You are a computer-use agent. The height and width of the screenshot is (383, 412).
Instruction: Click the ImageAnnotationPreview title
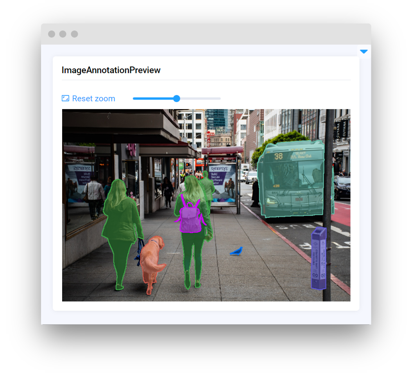(111, 70)
